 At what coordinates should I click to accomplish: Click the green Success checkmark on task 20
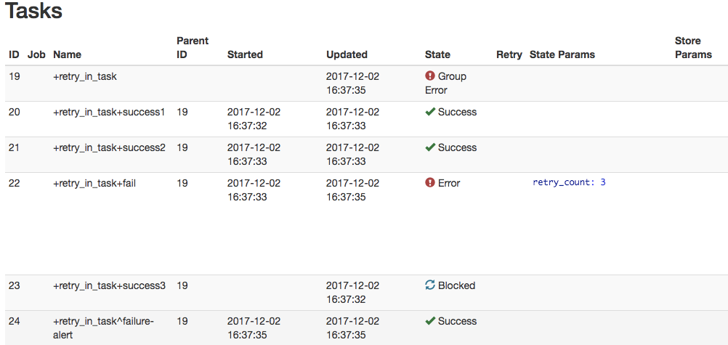430,112
